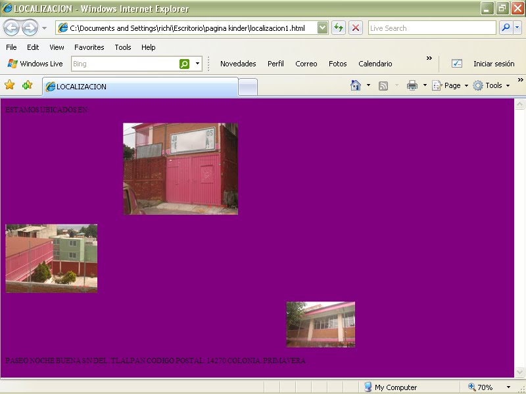Viewport: 526px width, 394px height.
Task: Click the vertical scrollbar up arrow
Action: point(519,104)
